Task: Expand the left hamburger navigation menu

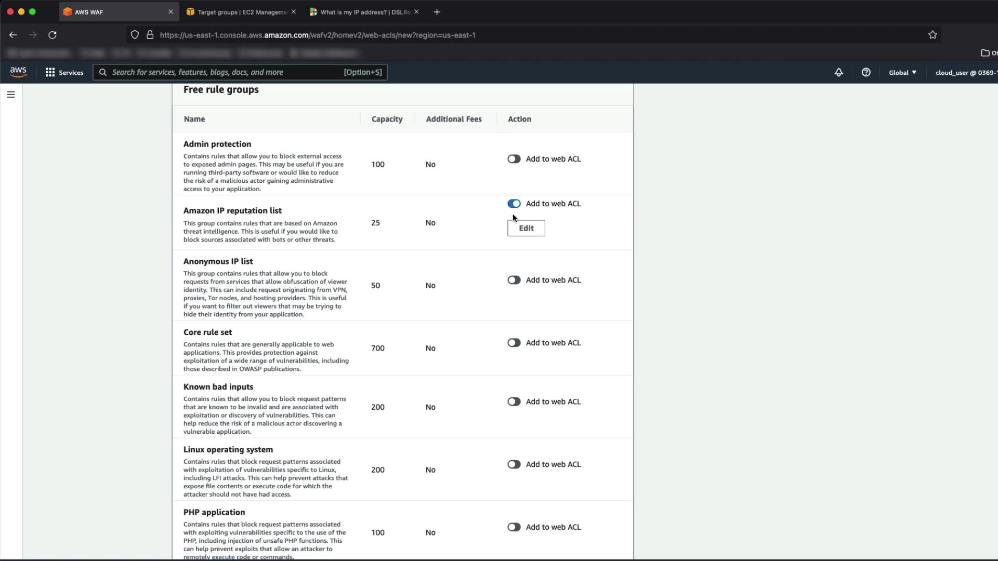Action: [x=11, y=95]
